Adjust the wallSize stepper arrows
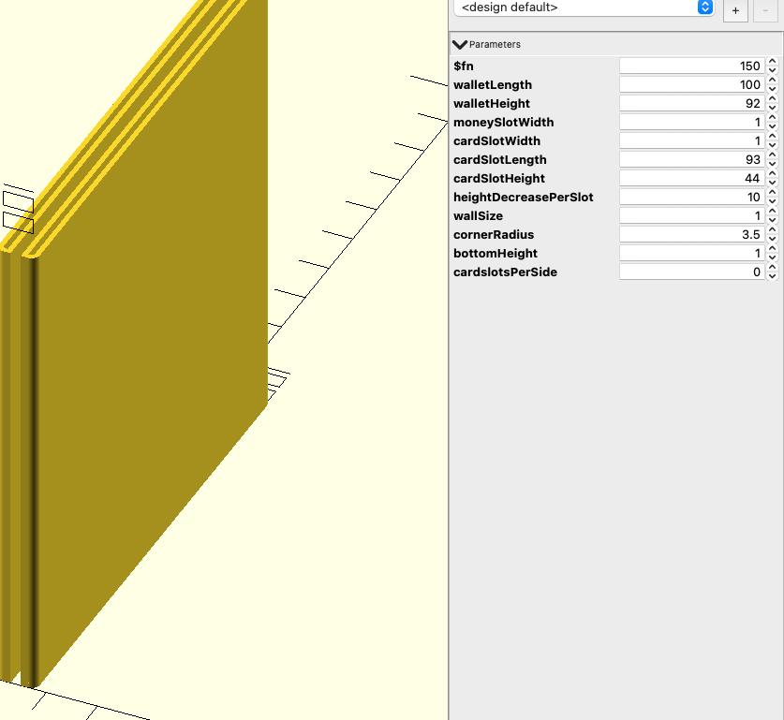The height and width of the screenshot is (720, 784). pyautogui.click(x=773, y=216)
